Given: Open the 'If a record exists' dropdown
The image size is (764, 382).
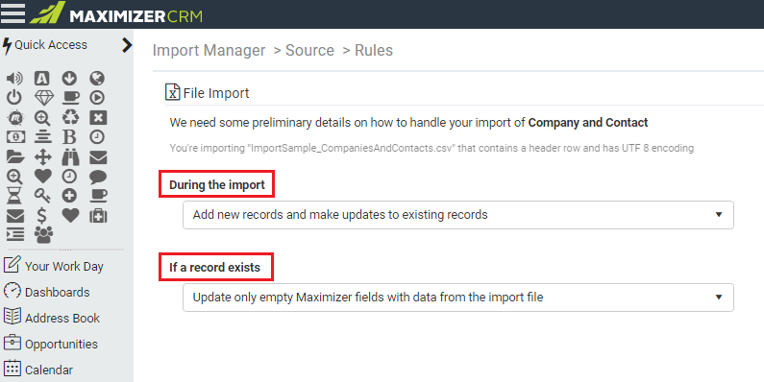Looking at the screenshot, I should 458,298.
